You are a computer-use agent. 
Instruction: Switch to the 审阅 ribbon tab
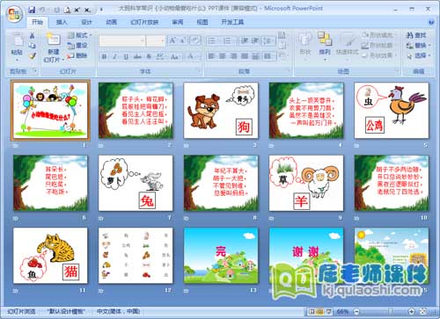pyautogui.click(x=178, y=22)
